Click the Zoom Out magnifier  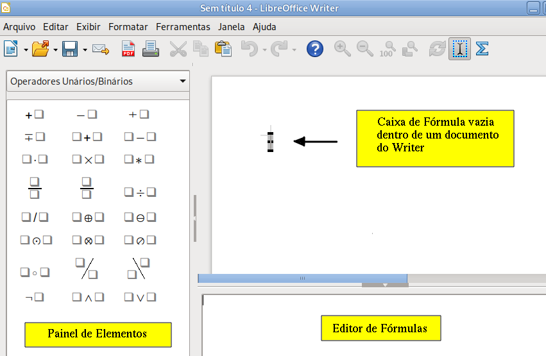(x=364, y=49)
